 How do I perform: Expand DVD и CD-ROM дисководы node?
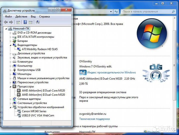click(x=10, y=33)
